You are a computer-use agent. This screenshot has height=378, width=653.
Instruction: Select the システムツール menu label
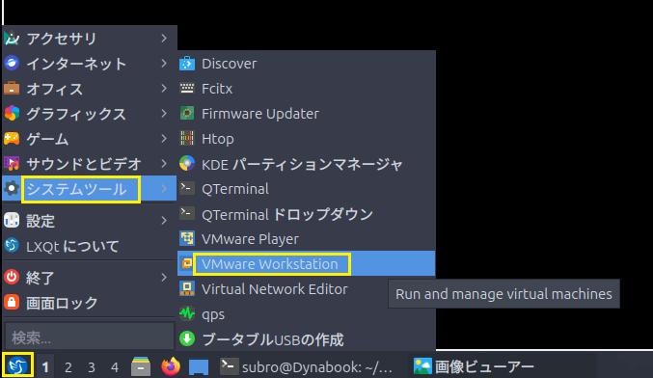click(x=76, y=189)
